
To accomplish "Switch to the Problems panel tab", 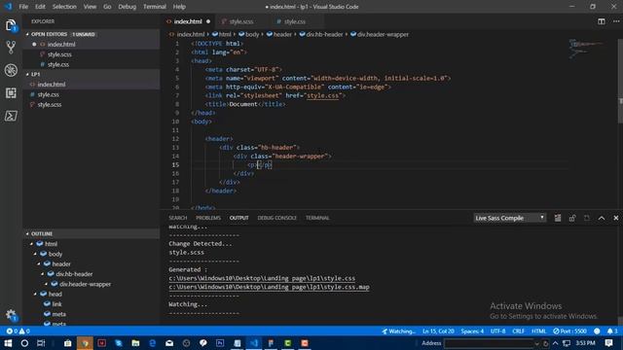I will 208,218.
